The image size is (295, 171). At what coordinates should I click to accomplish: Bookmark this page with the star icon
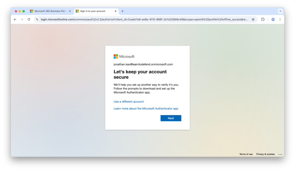pyautogui.click(x=253, y=19)
